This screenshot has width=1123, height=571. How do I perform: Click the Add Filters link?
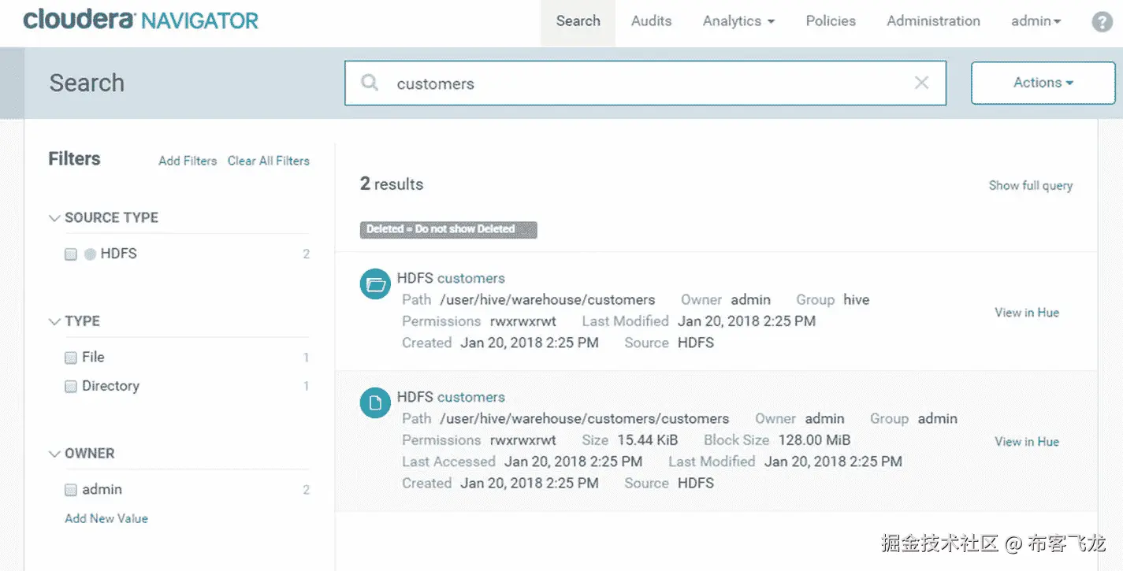click(188, 161)
